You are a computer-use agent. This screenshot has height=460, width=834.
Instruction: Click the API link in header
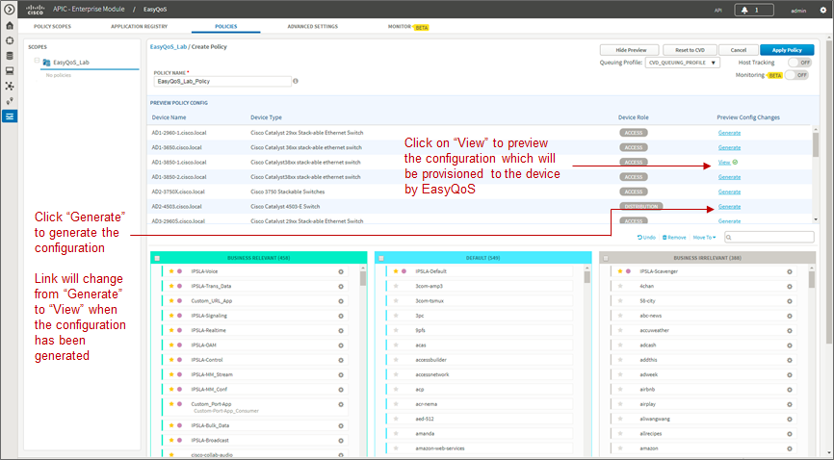coord(718,10)
